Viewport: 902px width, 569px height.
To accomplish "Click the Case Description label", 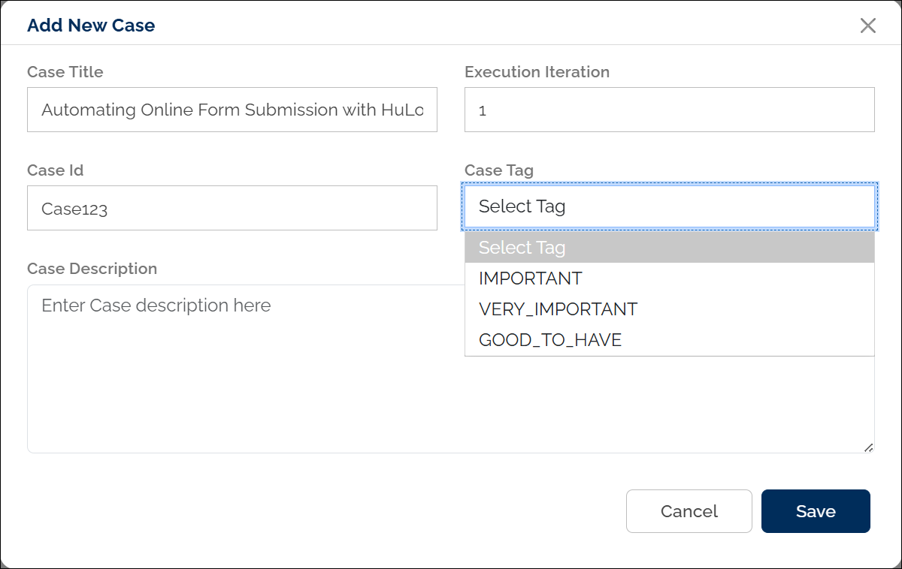I will [x=92, y=269].
